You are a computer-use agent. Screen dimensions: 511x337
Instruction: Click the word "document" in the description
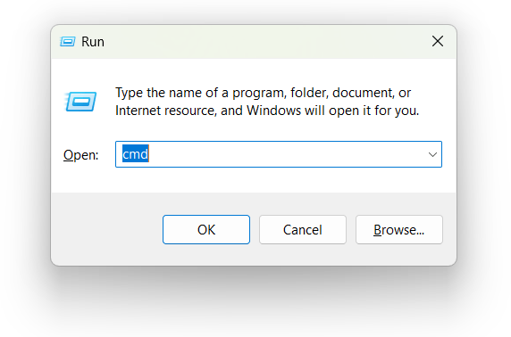tap(364, 93)
